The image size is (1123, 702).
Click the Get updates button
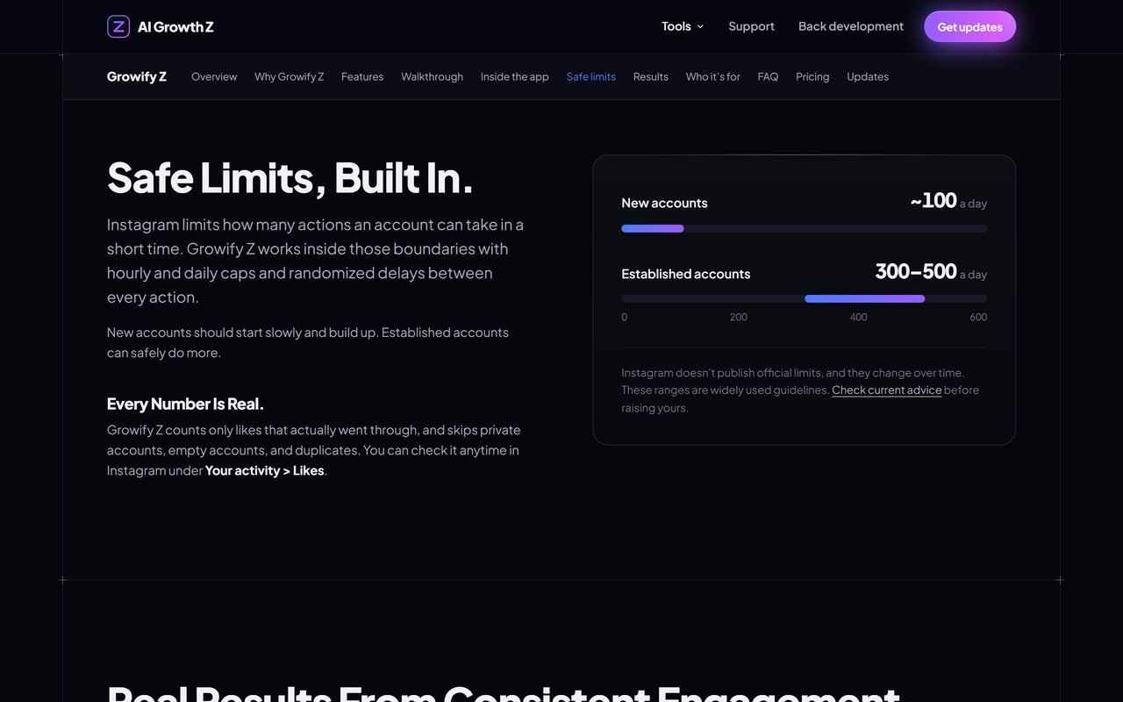coord(969,26)
